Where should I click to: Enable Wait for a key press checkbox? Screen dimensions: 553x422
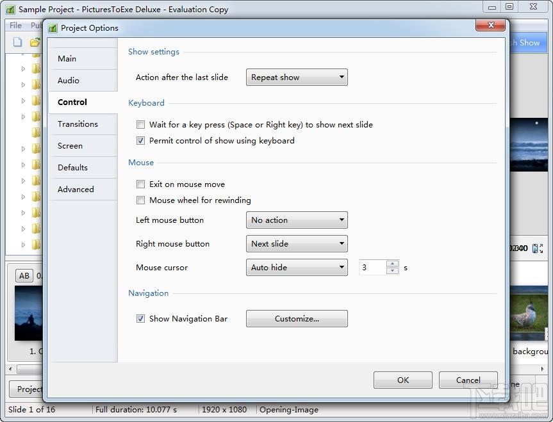click(140, 124)
